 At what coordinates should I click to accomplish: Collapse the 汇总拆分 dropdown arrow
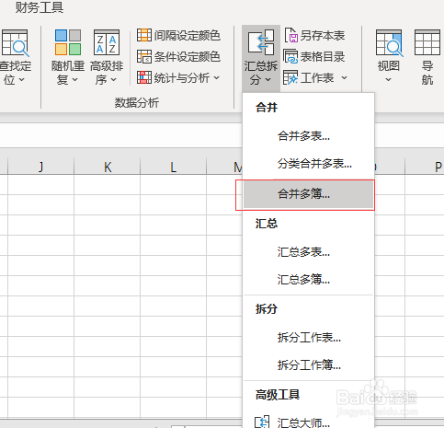pyautogui.click(x=268, y=79)
